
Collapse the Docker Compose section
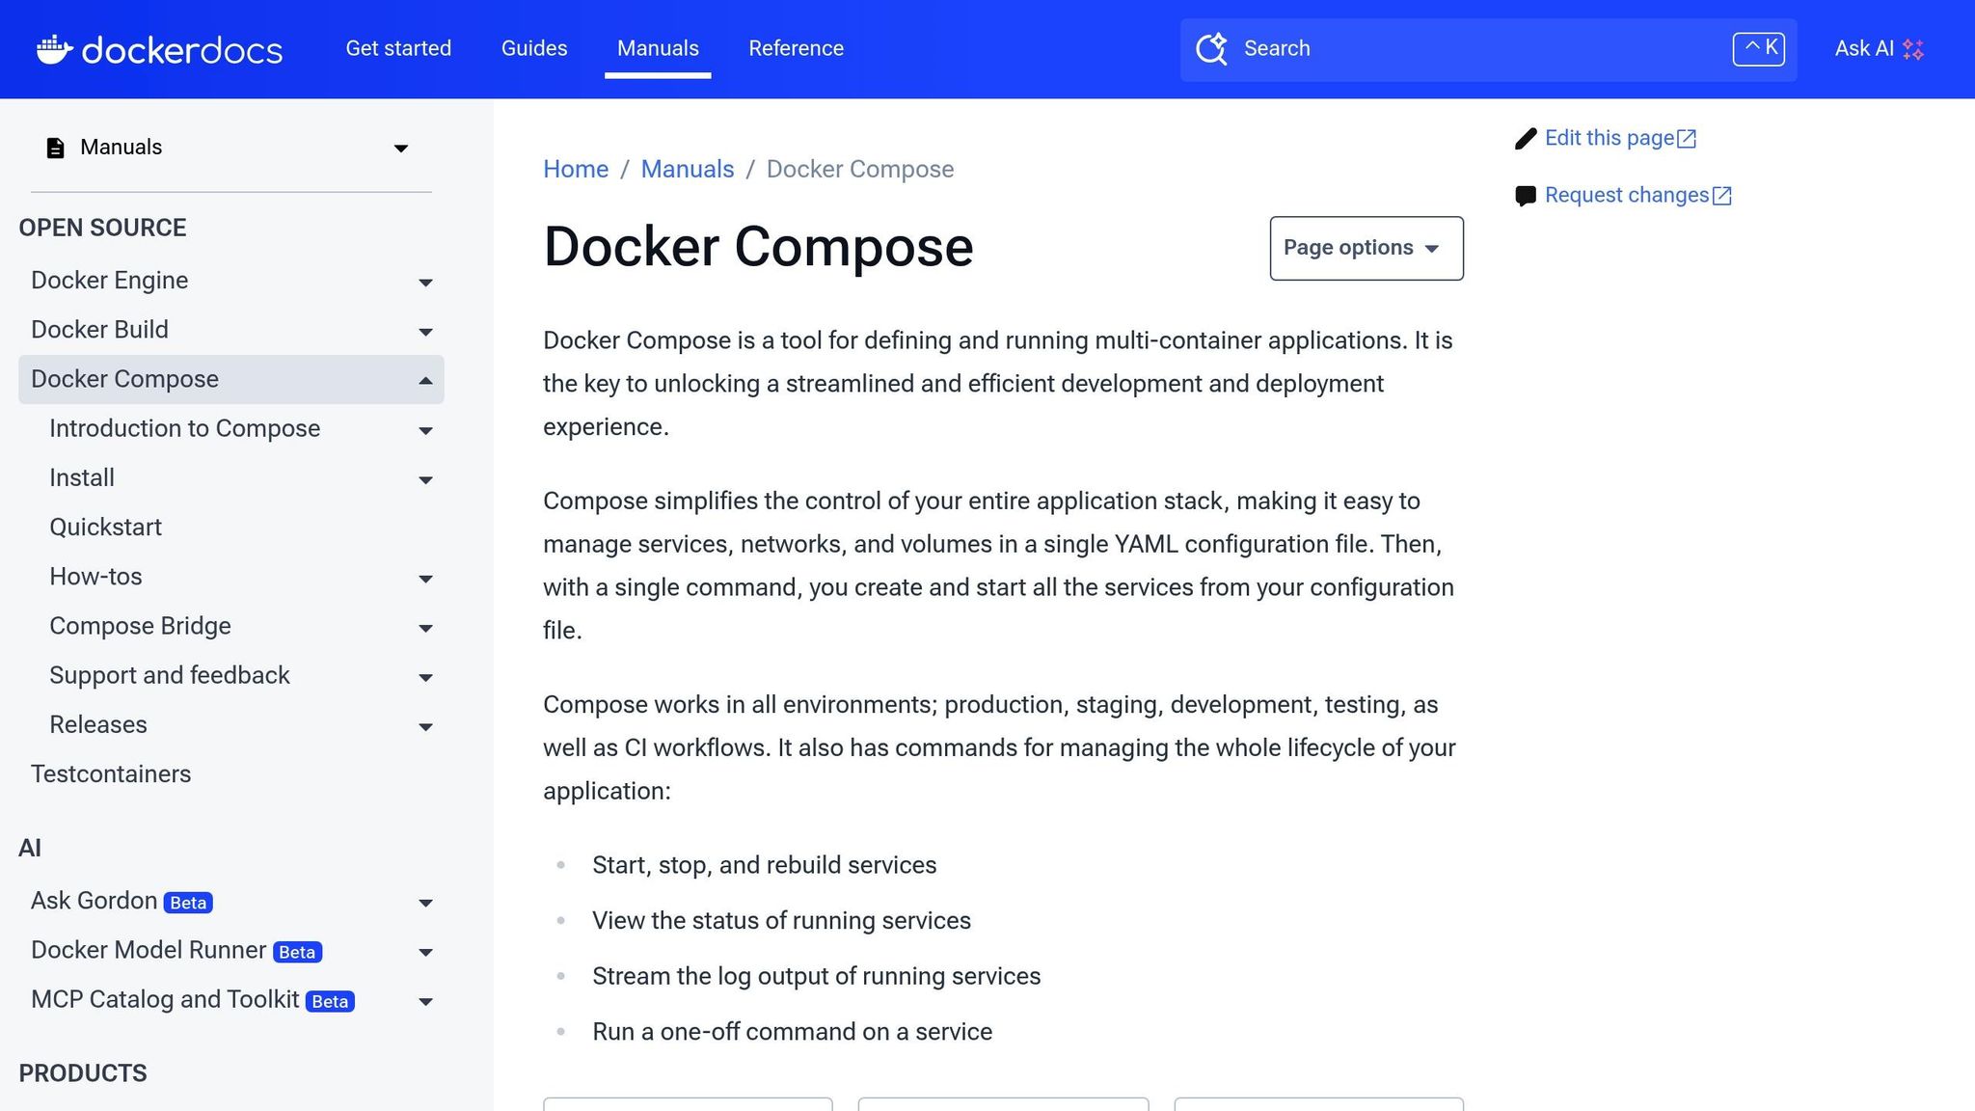(425, 381)
